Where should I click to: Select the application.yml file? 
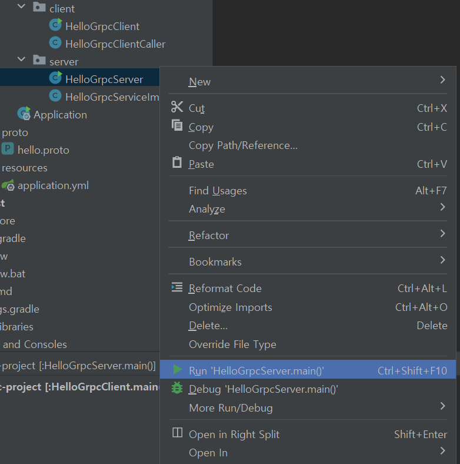coord(53,185)
